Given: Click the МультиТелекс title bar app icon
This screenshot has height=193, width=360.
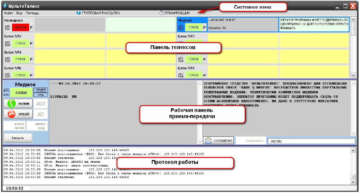Looking at the screenshot, I should [5, 6].
